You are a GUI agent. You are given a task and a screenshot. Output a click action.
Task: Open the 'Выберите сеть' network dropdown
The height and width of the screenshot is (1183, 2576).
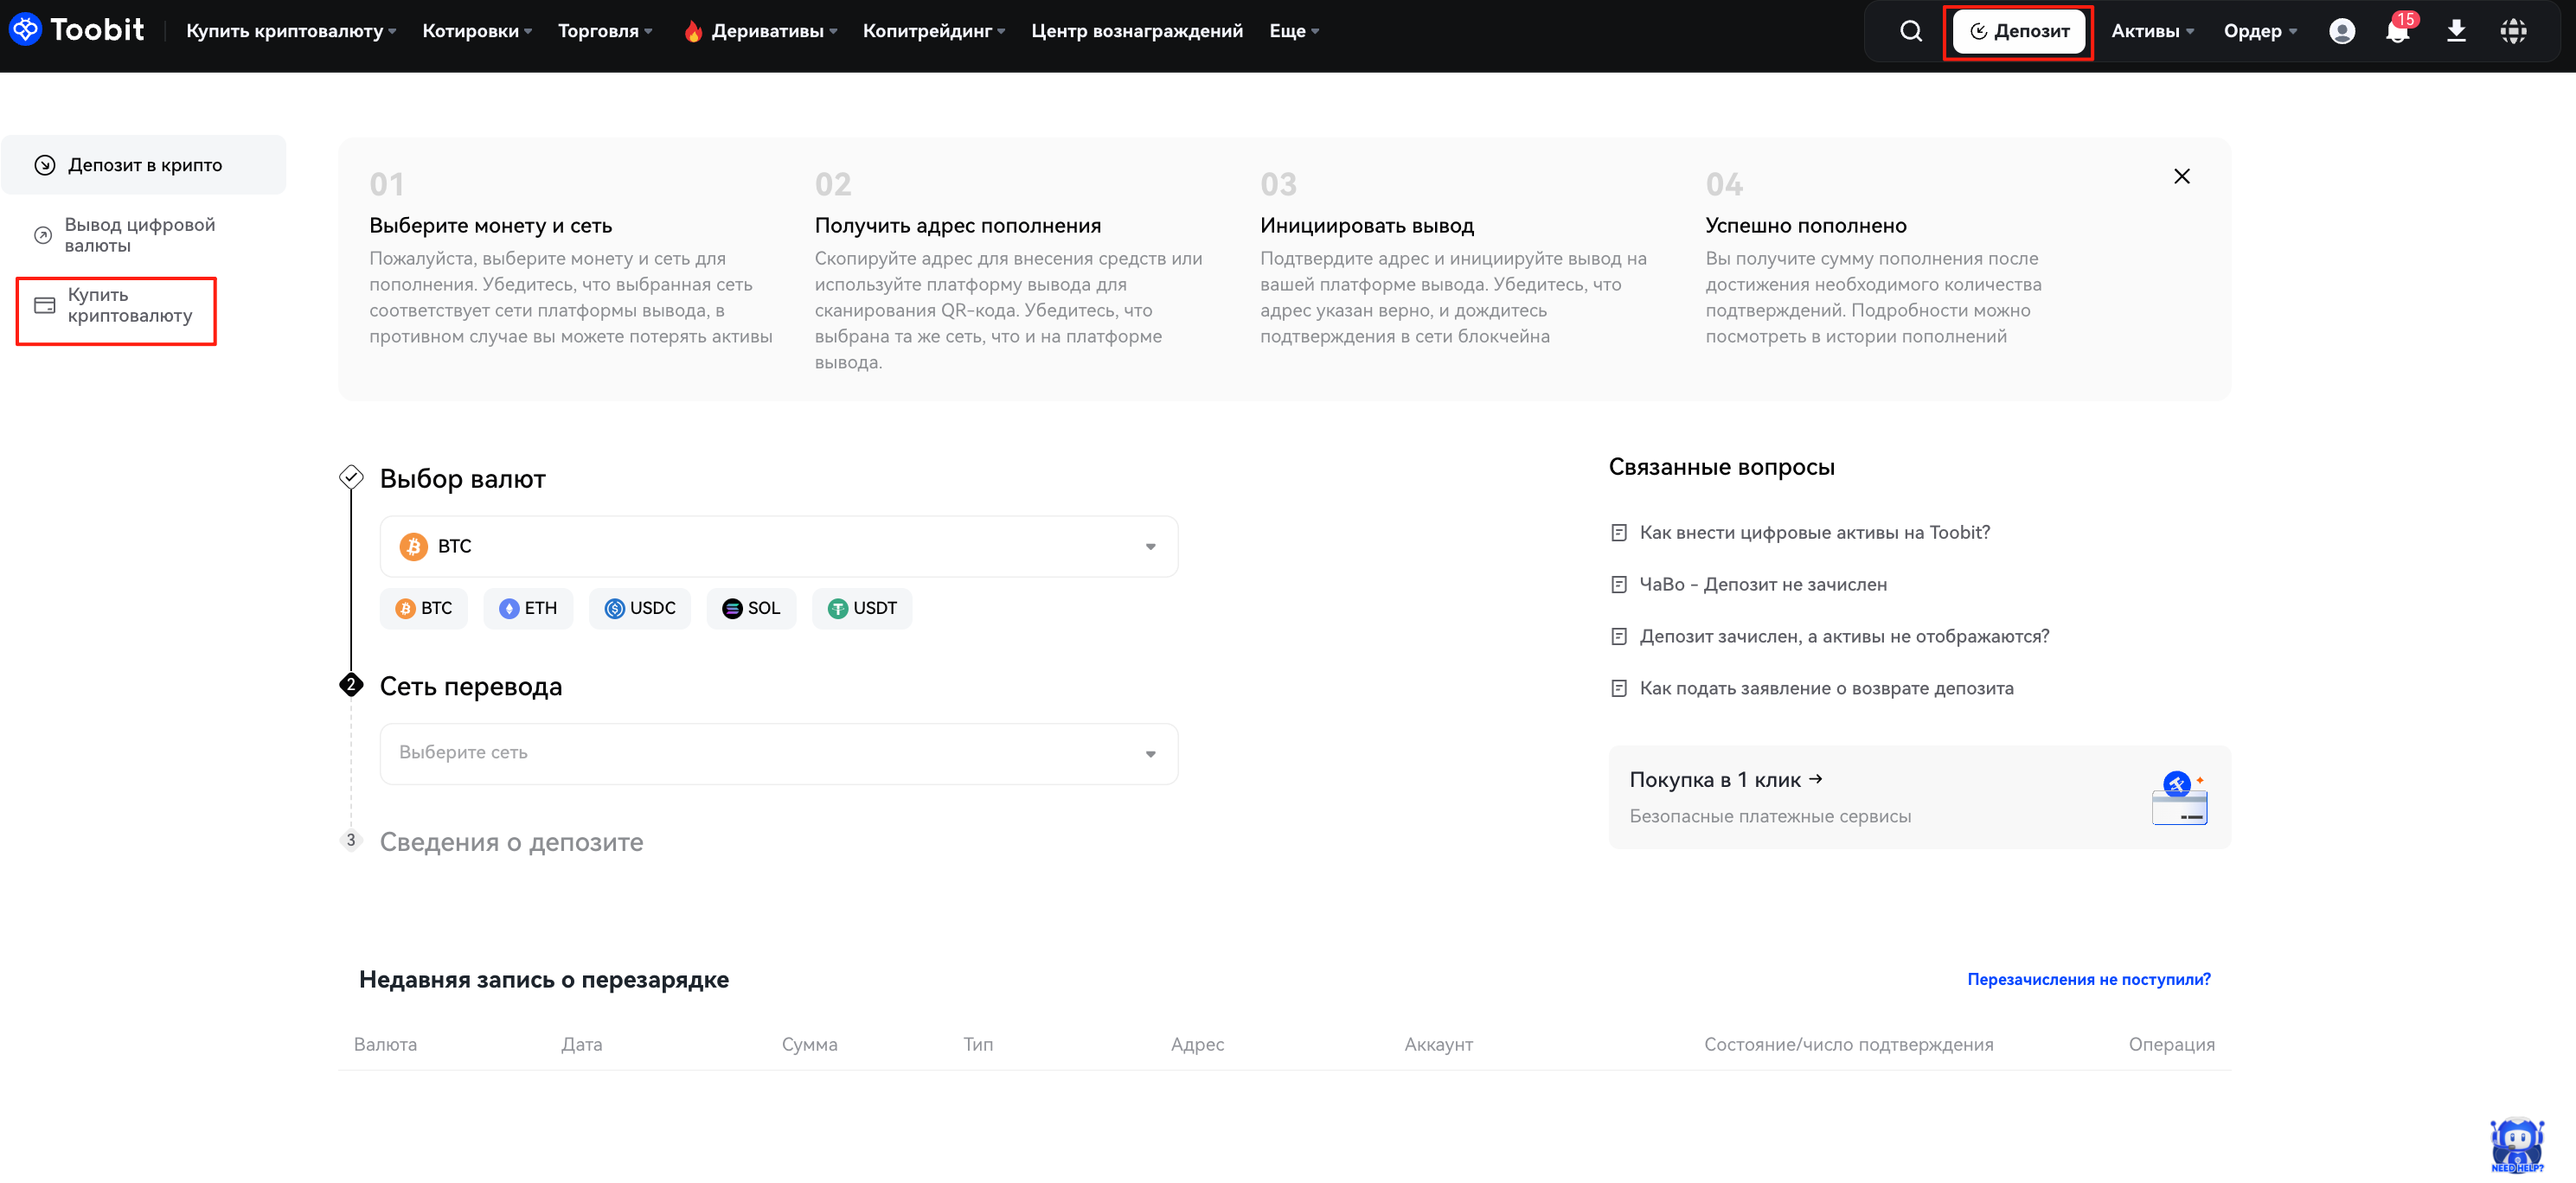point(778,753)
